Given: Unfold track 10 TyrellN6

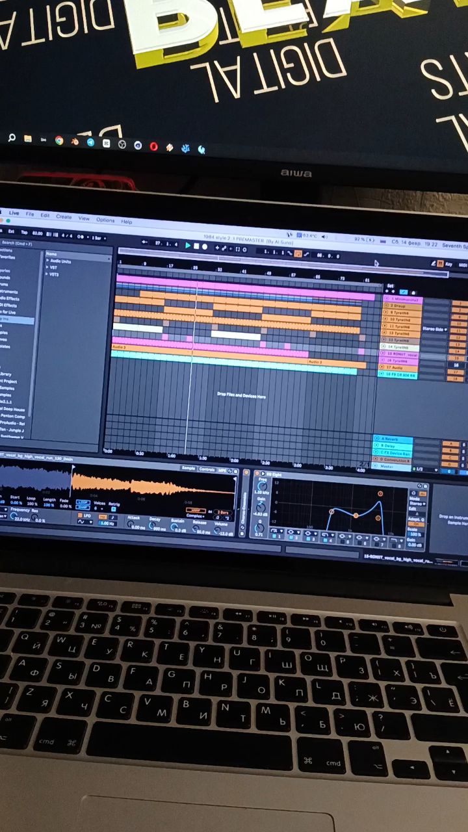Looking at the screenshot, I should tap(385, 320).
